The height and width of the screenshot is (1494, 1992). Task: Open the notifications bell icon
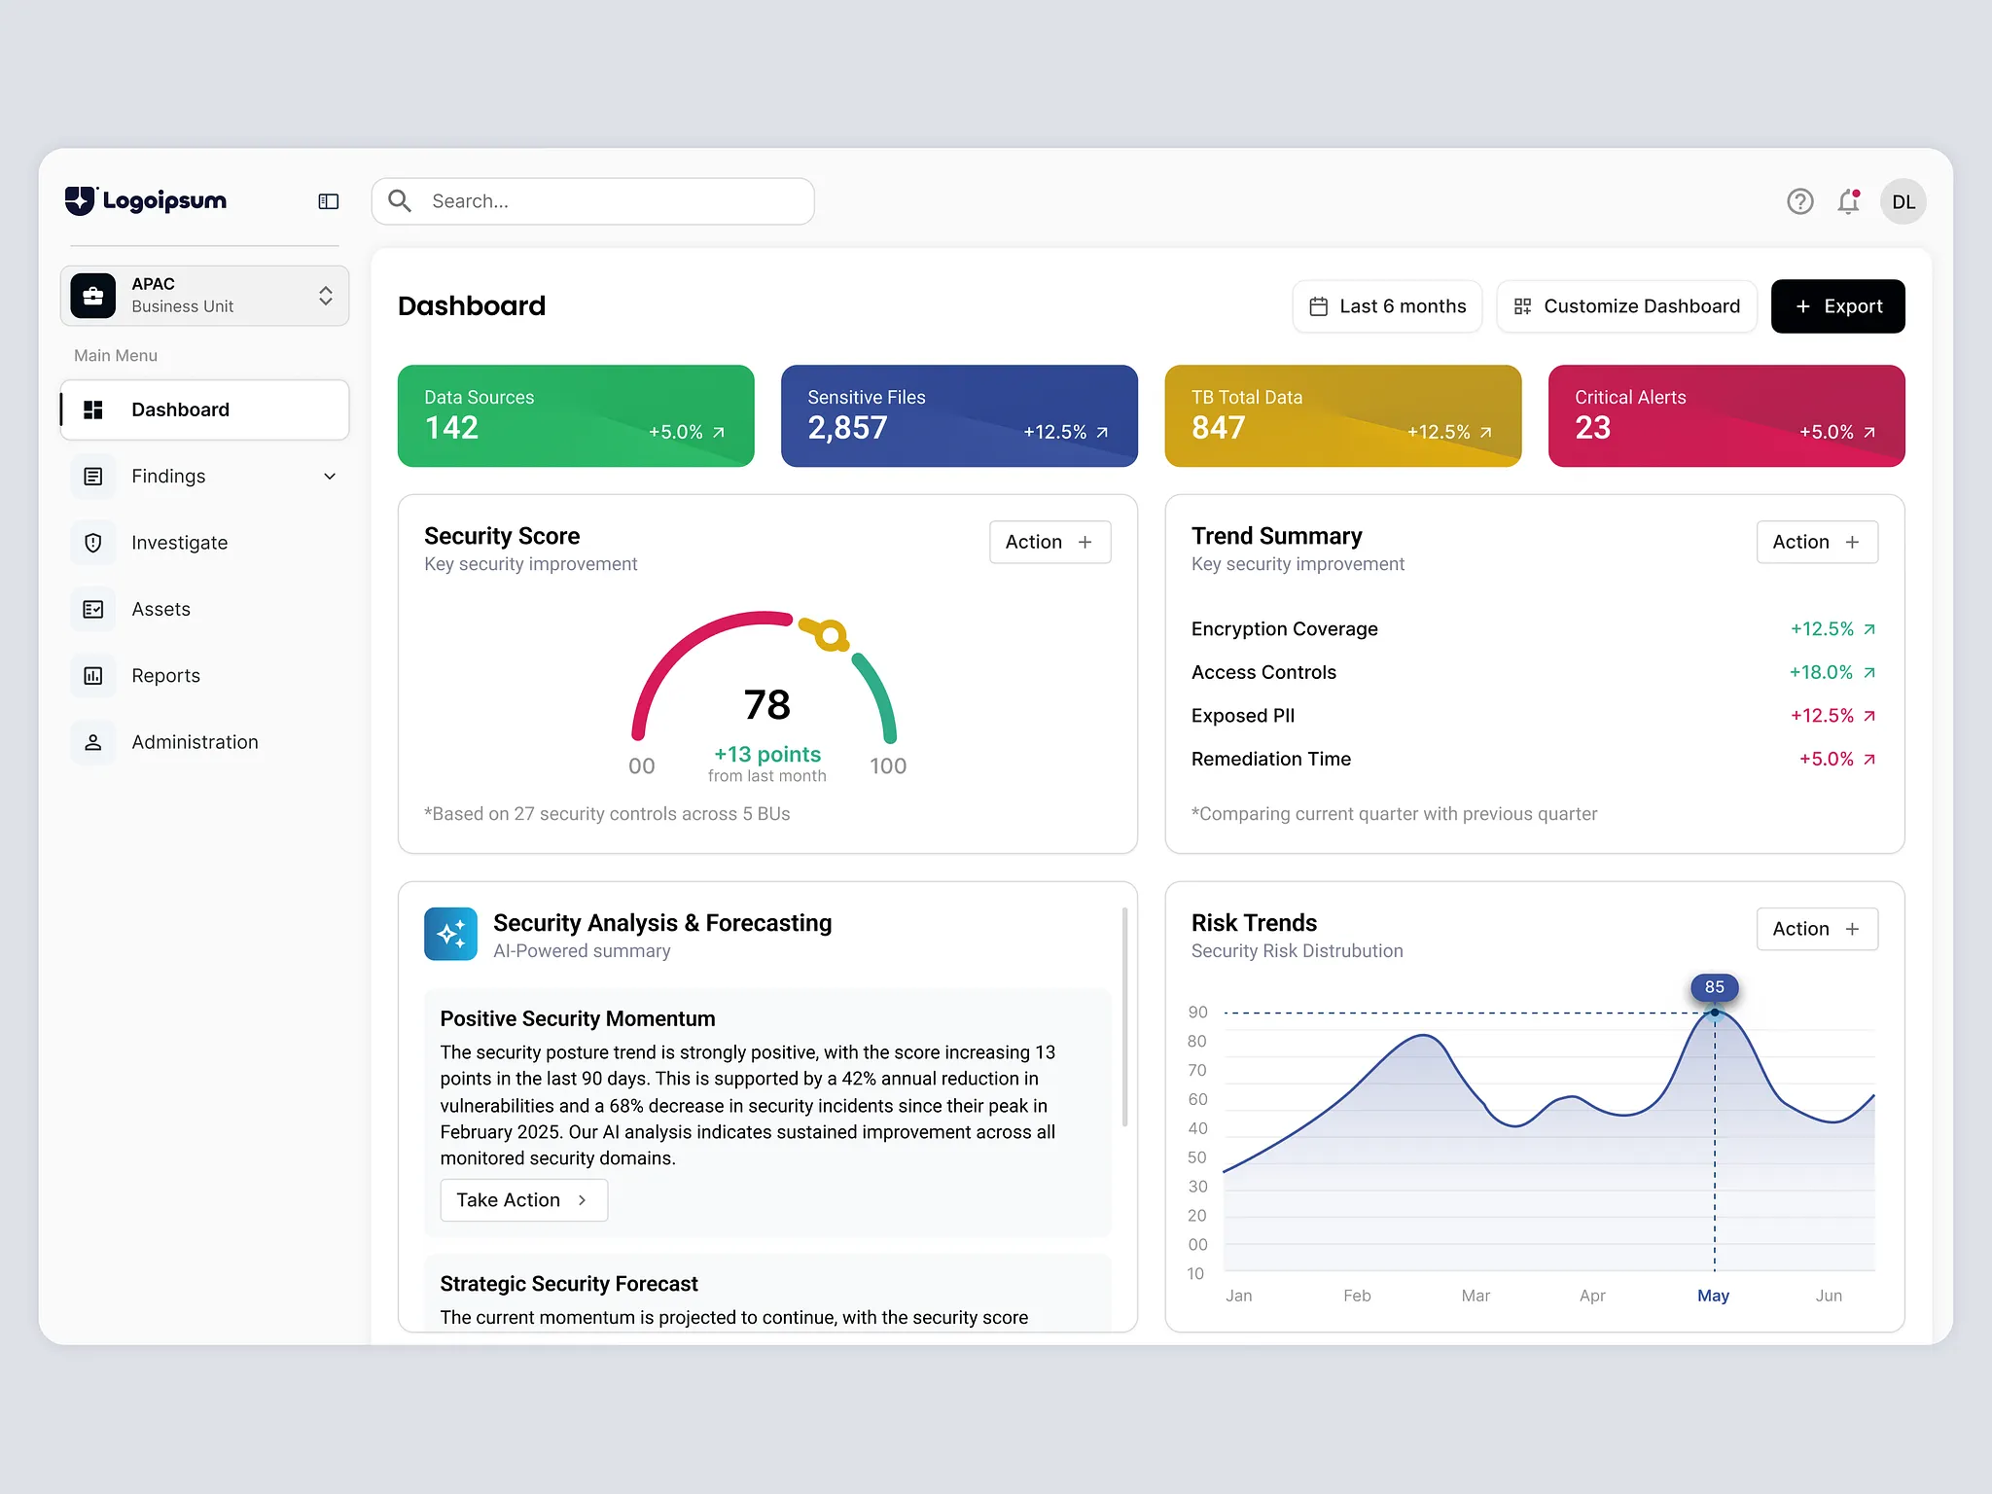coord(1848,201)
